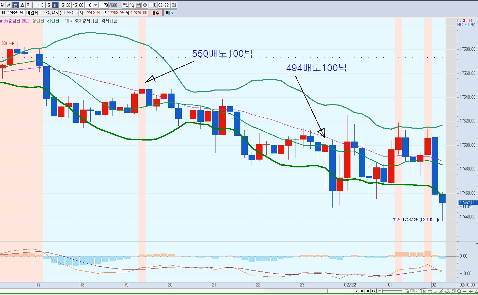Viewport: 478px width, 295px height.
Task: Save the chart settings with floppy icon
Action: tap(138, 5)
